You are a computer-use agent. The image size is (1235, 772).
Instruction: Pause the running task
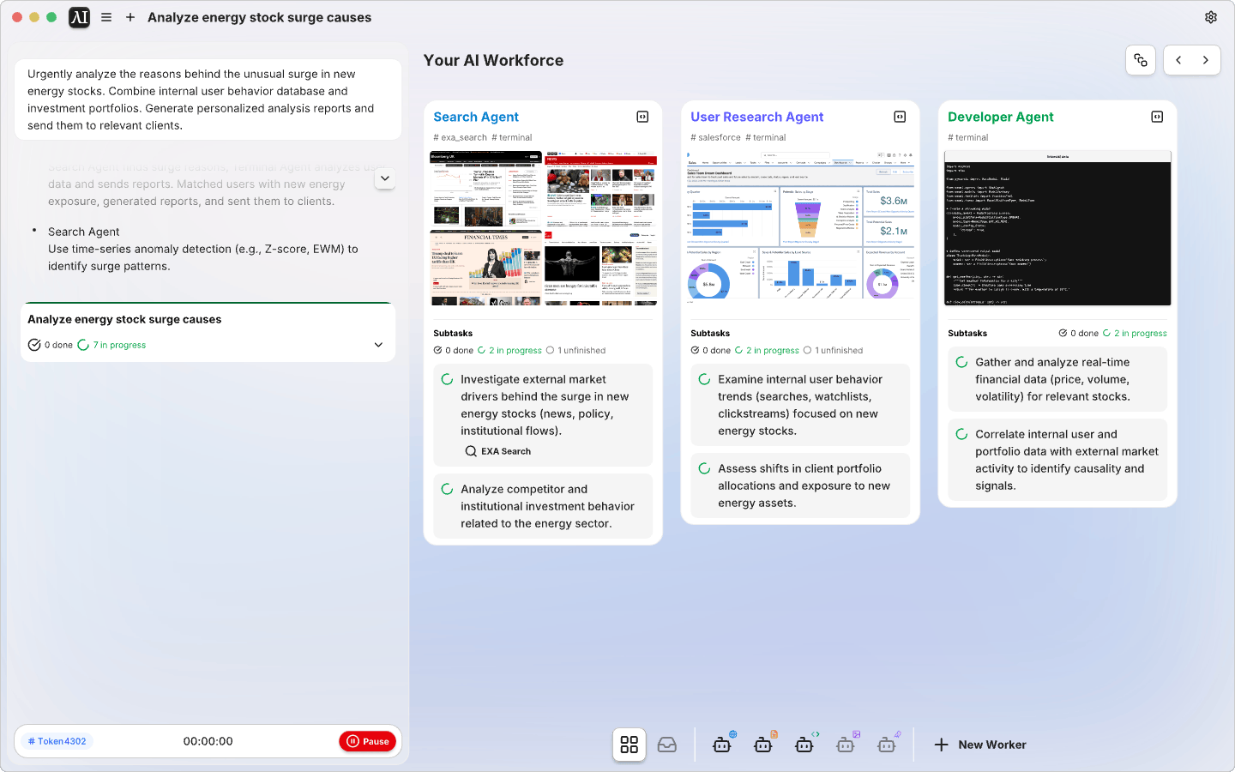pos(368,741)
